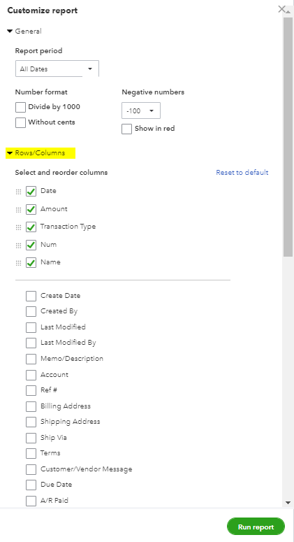Enable the Divide by 1000 checkbox
The height and width of the screenshot is (542, 294).
pos(20,107)
